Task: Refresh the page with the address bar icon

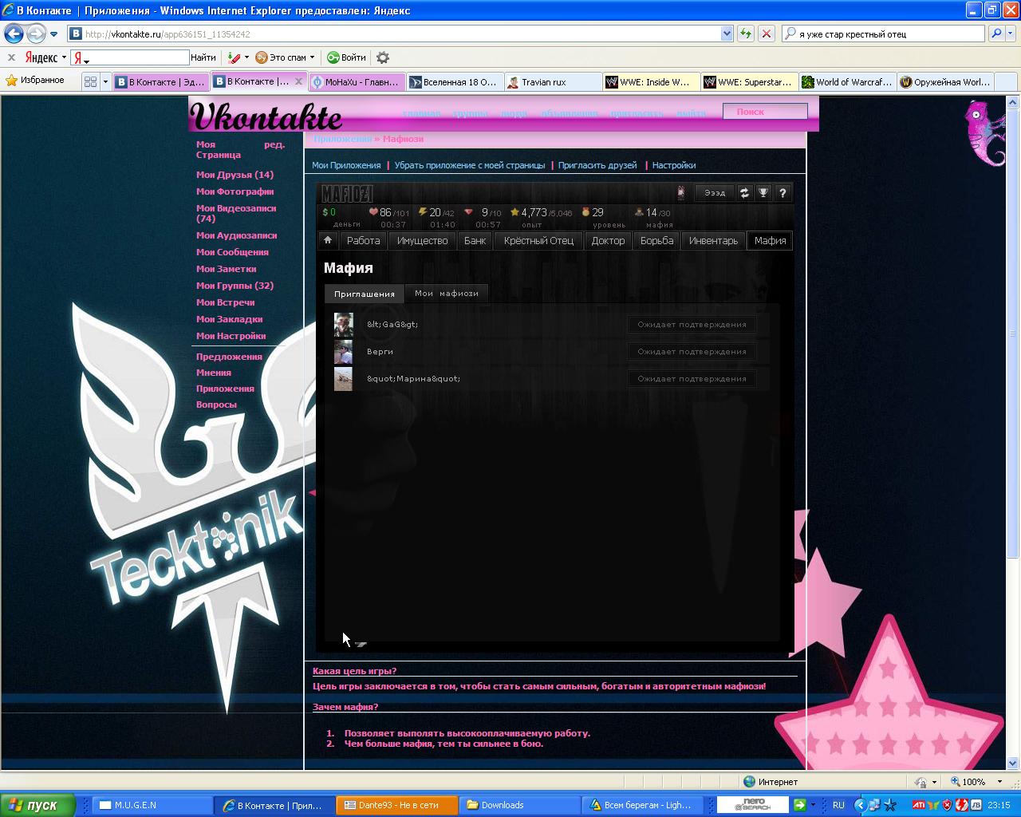Action: 745,34
